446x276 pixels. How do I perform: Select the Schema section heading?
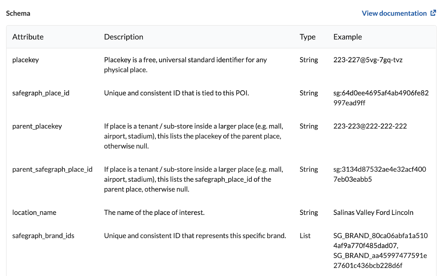point(18,13)
